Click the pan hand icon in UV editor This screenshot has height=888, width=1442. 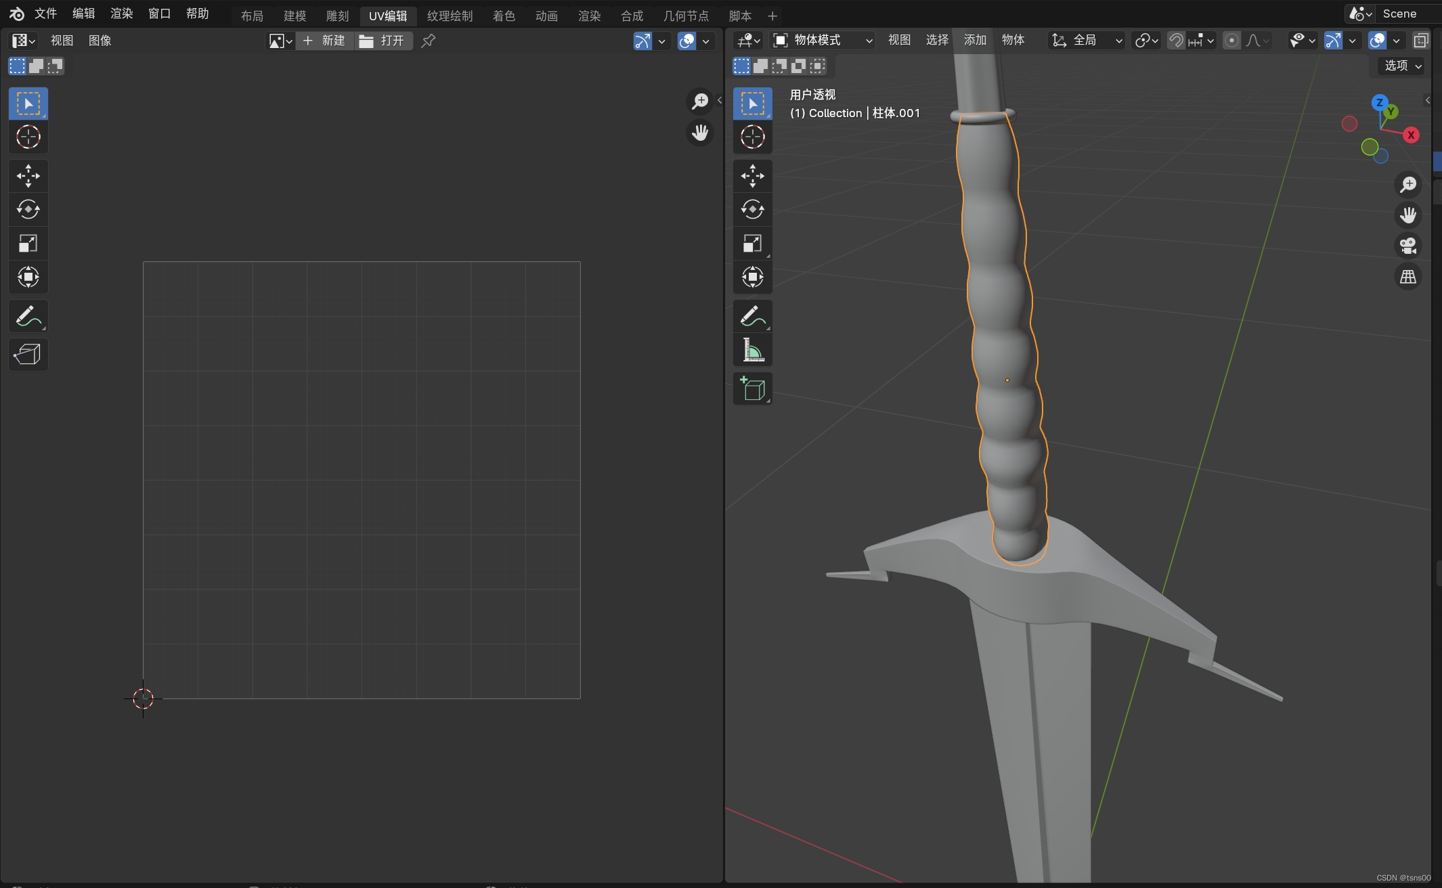pos(700,132)
